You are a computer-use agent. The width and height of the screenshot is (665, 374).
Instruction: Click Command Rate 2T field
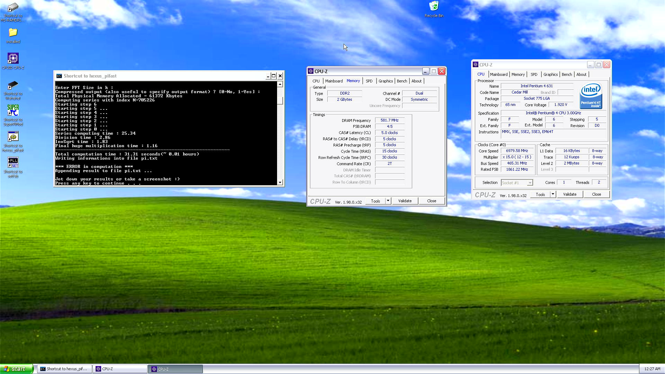pos(390,163)
